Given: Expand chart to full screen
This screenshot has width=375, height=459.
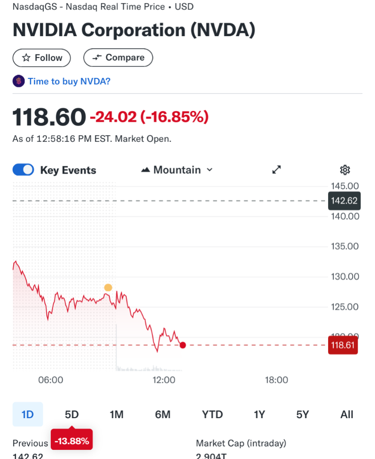Looking at the screenshot, I should [277, 170].
